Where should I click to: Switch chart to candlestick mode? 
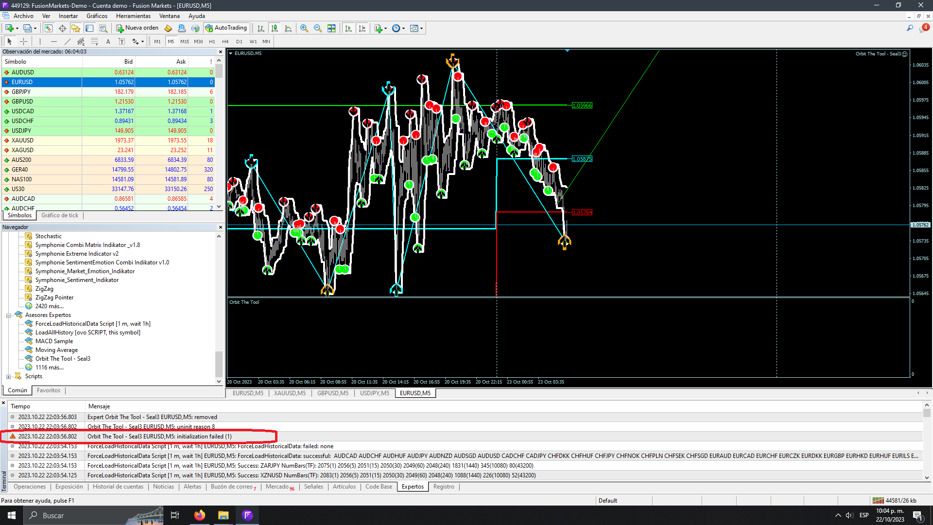coord(275,28)
